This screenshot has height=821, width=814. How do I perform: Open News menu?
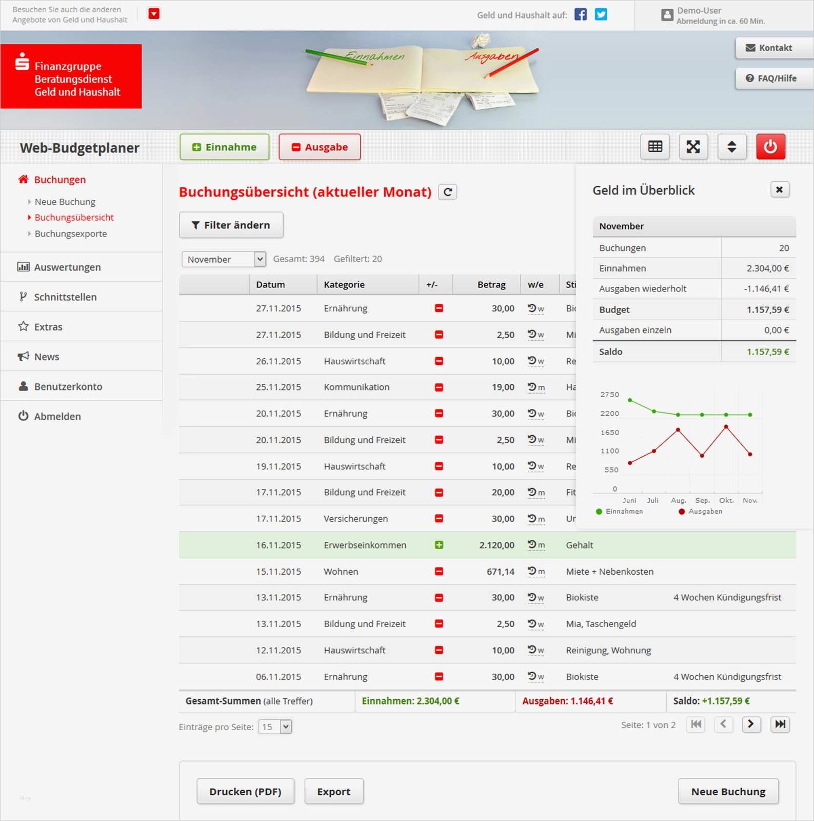coord(47,357)
